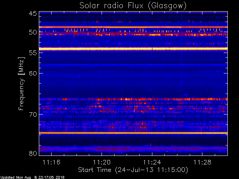Click the 'Frequency [MHz]' axis title

(21, 84)
